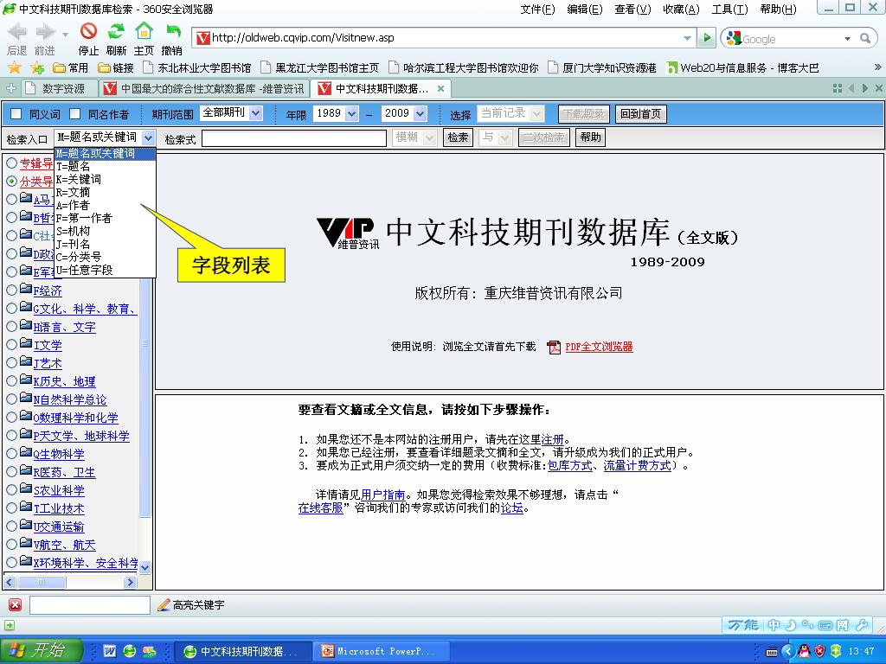The height and width of the screenshot is (664, 886).
Task: Click the PDF全文浏览器 document icon
Action: [x=554, y=347]
